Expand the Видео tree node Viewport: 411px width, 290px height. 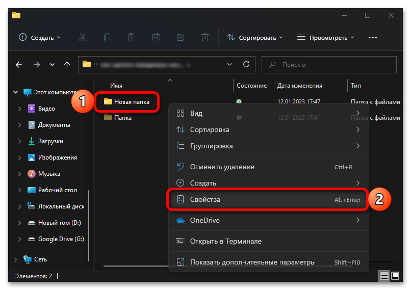tap(19, 109)
